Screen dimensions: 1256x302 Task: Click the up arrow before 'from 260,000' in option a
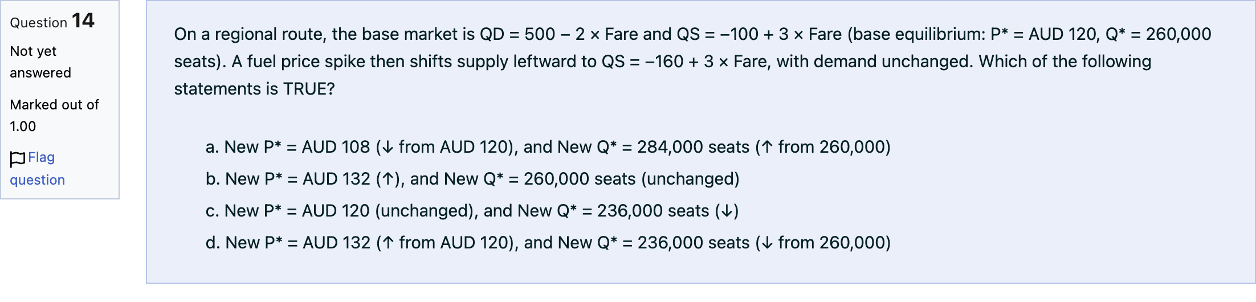point(767,148)
